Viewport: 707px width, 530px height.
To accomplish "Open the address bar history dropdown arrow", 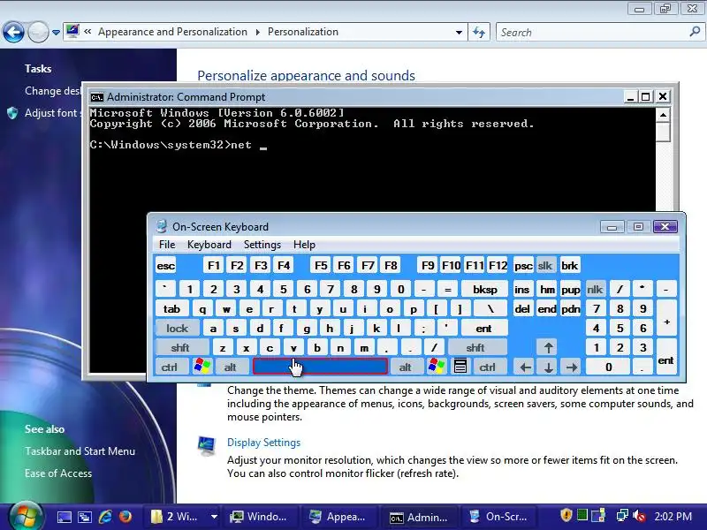I will [459, 33].
